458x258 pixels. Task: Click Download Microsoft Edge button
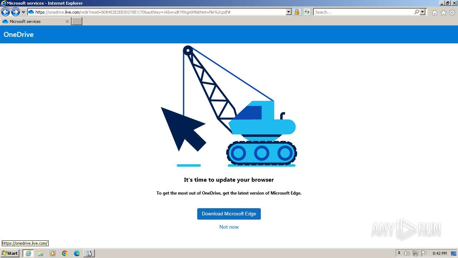(229, 214)
